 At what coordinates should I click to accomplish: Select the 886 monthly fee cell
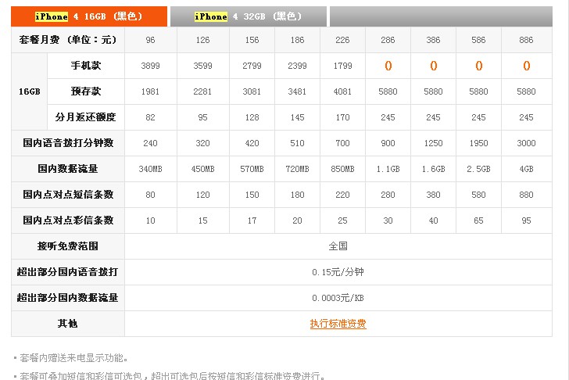[526, 40]
